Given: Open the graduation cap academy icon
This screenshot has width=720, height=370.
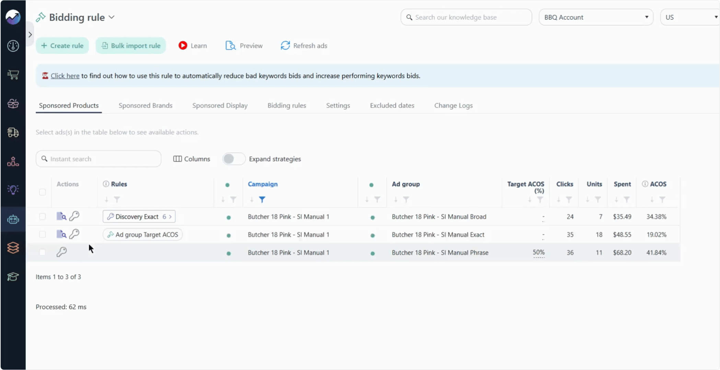Looking at the screenshot, I should pyautogui.click(x=13, y=276).
